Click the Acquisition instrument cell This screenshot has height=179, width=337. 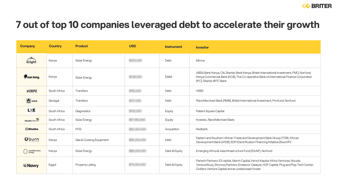coord(173,129)
